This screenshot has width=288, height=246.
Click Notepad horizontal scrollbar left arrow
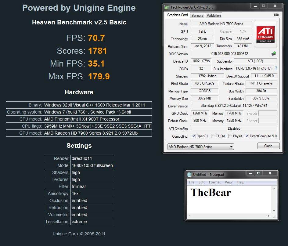click(x=190, y=216)
